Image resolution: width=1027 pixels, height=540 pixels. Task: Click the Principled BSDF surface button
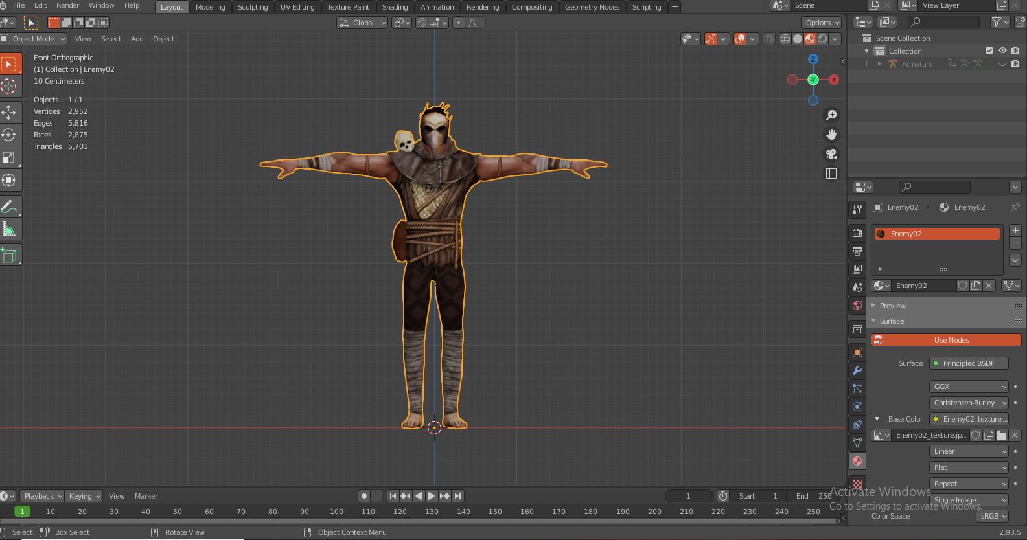coord(968,363)
